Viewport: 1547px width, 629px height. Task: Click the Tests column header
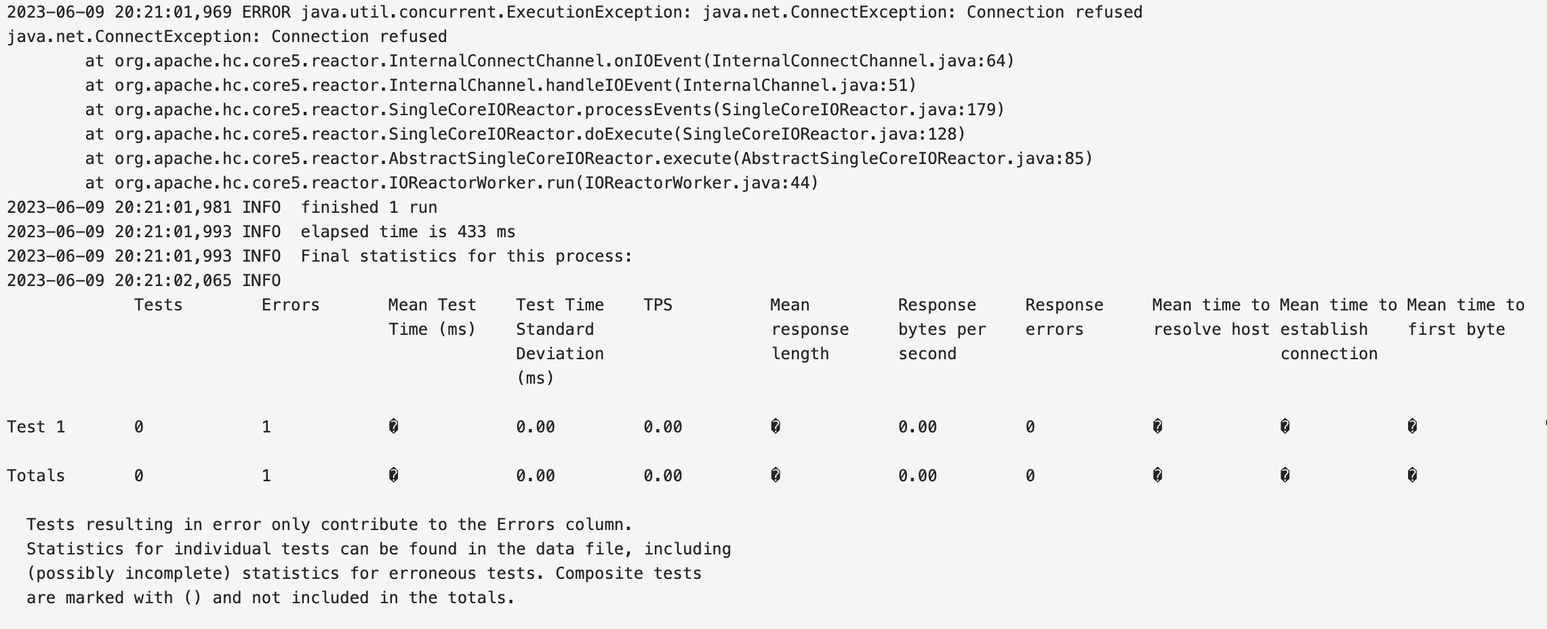click(x=158, y=305)
